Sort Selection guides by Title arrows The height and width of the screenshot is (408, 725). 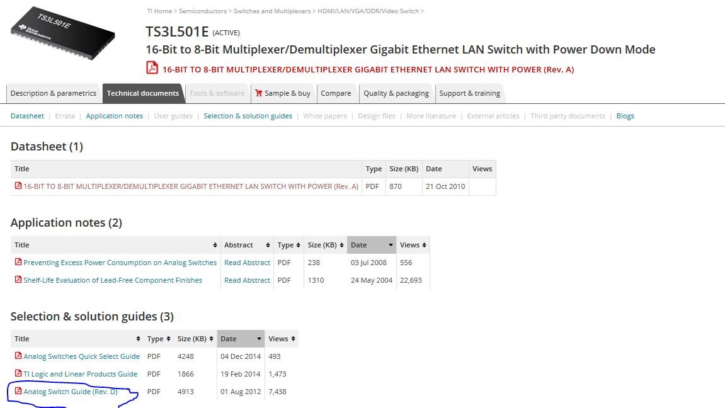[138, 339]
